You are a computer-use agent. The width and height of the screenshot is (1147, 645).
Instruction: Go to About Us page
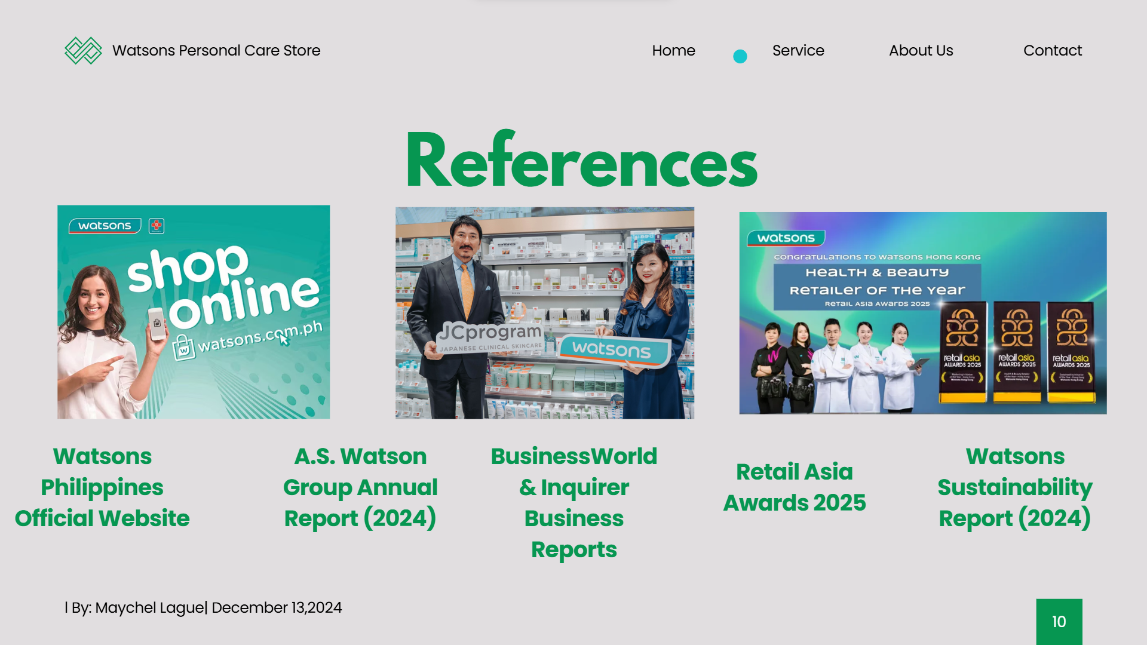[921, 51]
